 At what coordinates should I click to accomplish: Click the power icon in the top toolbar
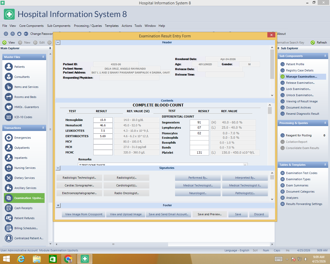[x=13, y=34]
